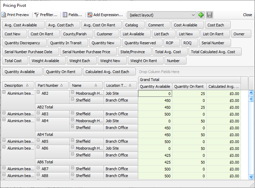Viewport: 255px width, 188px height.
Task: Click the Prefilter funnel icon
Action: (x=37, y=15)
